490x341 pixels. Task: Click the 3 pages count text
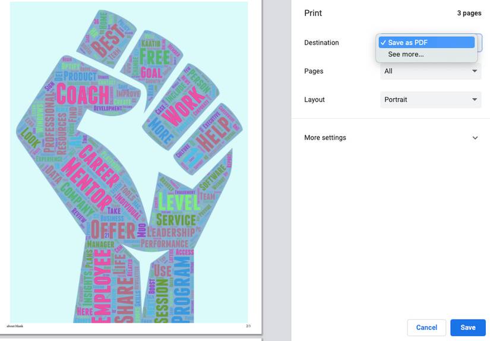click(469, 13)
